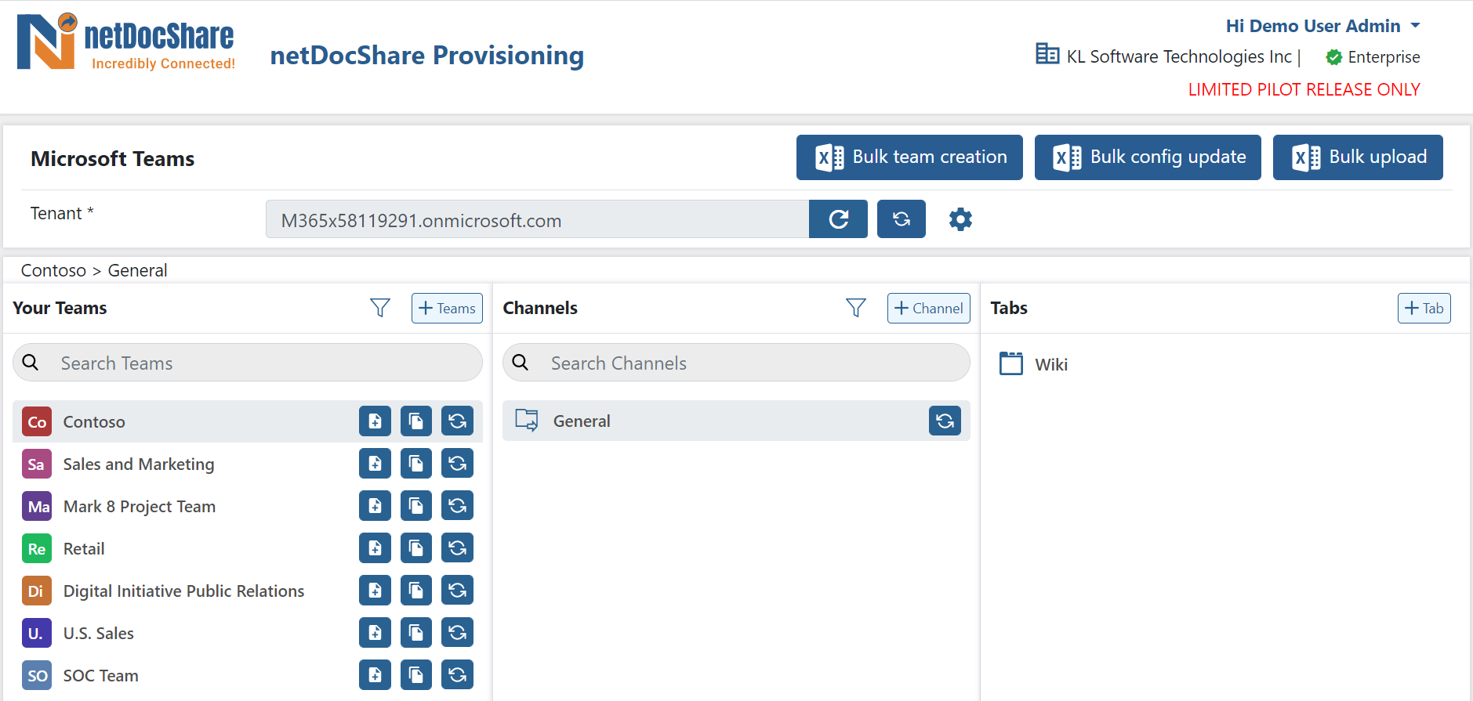Click the filter icon in Your Teams
Screen dimensions: 1473x701
pyautogui.click(x=380, y=308)
